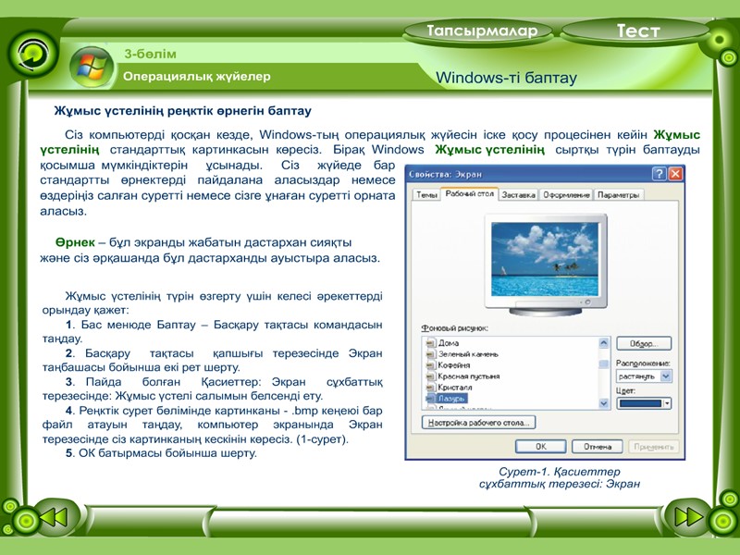Click the blue Цвет color swatch

coord(640,403)
